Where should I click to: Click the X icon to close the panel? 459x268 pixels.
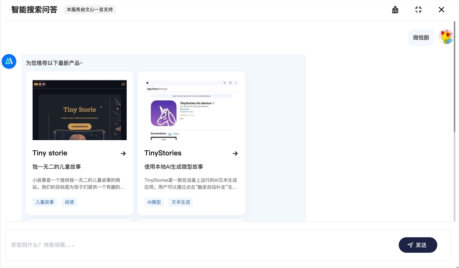click(x=441, y=9)
